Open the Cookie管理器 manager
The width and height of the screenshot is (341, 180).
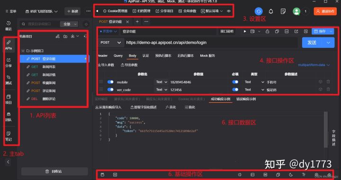115,11
